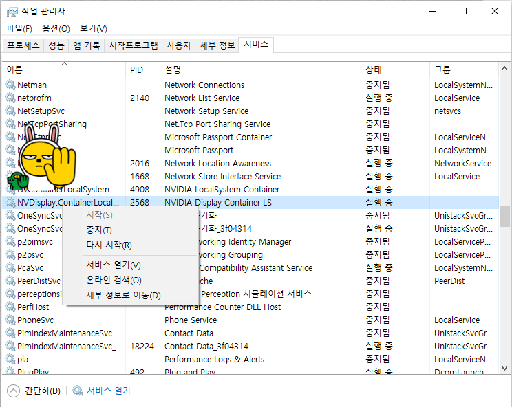The height and width of the screenshot is (407, 512).
Task: Click the NVDisplay.ContainerLocal service gear icon
Action: [10, 203]
